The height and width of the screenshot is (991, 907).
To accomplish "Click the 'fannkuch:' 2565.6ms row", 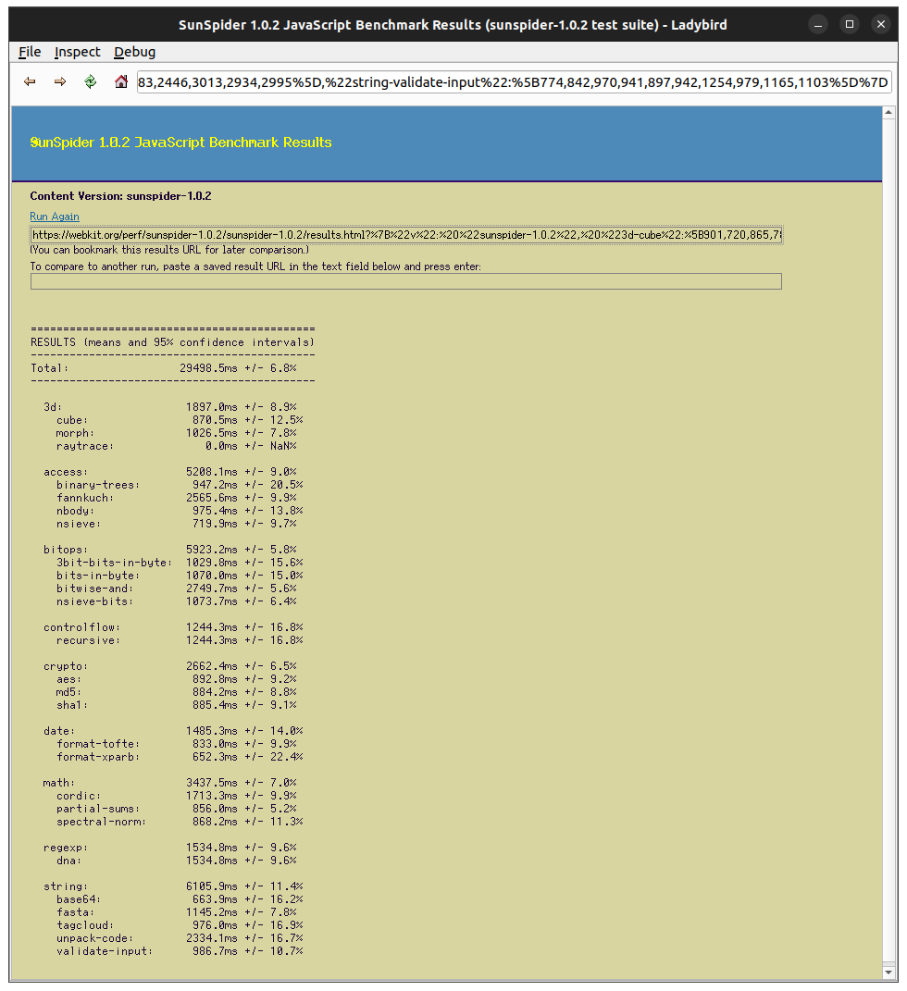I will point(177,498).
